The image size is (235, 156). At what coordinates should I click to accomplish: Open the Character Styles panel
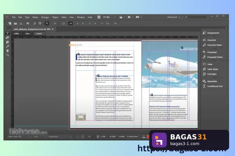point(215,45)
